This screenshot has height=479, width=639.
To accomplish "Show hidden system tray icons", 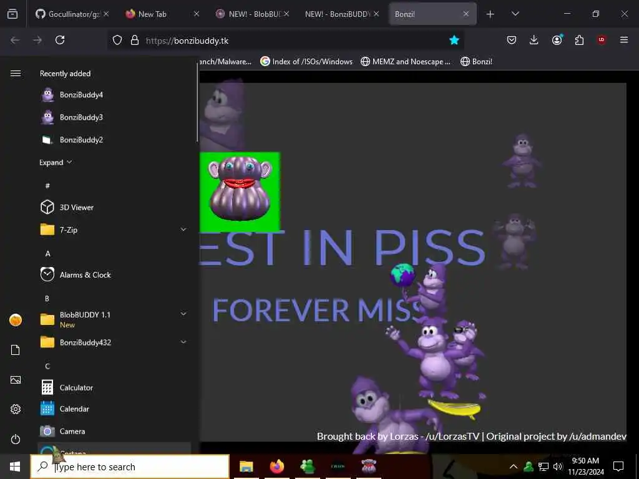I will click(x=514, y=467).
